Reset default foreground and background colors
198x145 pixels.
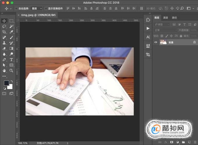click(x=5, y=89)
